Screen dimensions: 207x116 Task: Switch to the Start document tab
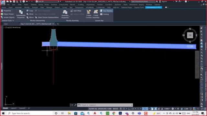tap(6, 24)
